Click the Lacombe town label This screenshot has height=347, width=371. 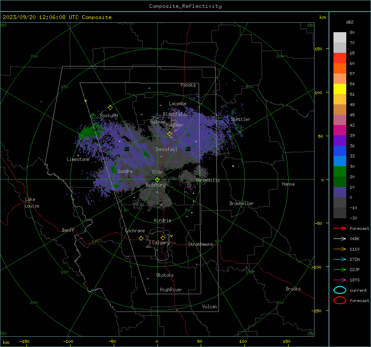click(x=178, y=104)
